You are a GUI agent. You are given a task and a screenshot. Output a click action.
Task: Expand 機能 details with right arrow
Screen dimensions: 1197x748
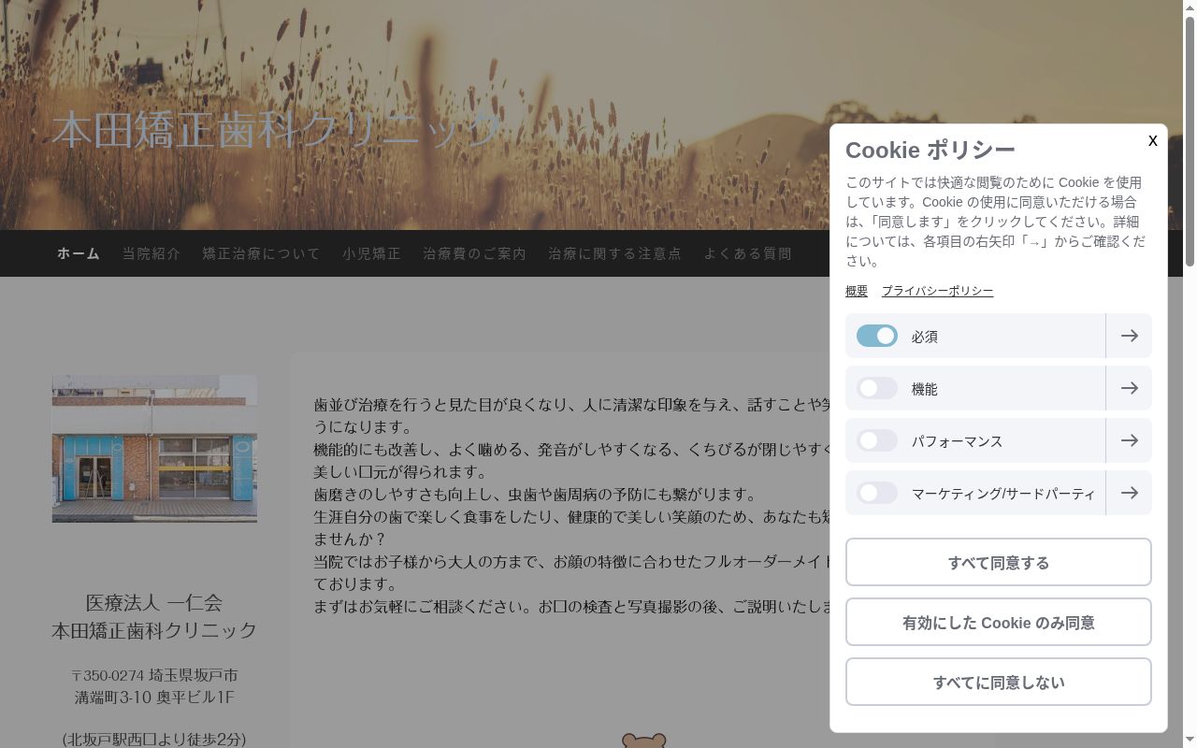coord(1129,388)
